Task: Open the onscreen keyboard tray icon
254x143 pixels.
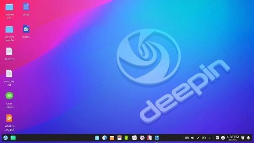Action: [x=187, y=138]
